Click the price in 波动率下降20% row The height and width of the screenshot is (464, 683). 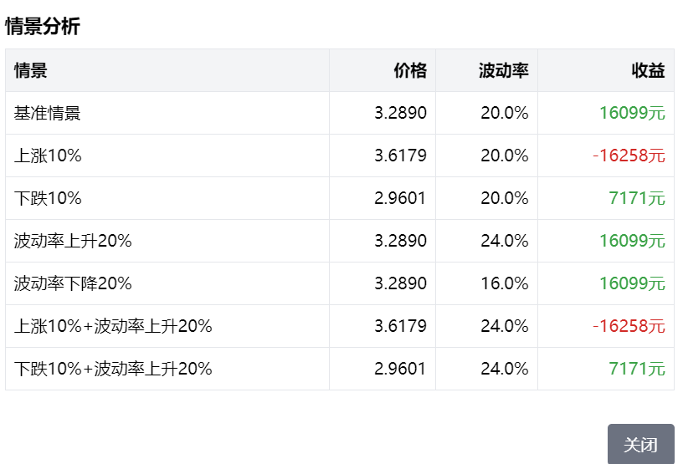coord(400,283)
